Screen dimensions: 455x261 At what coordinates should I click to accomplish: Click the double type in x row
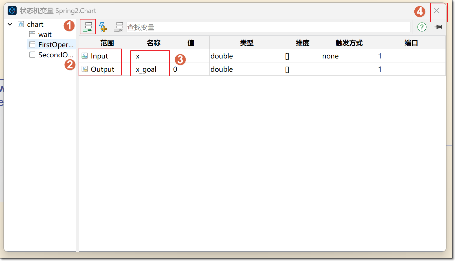[247, 56]
